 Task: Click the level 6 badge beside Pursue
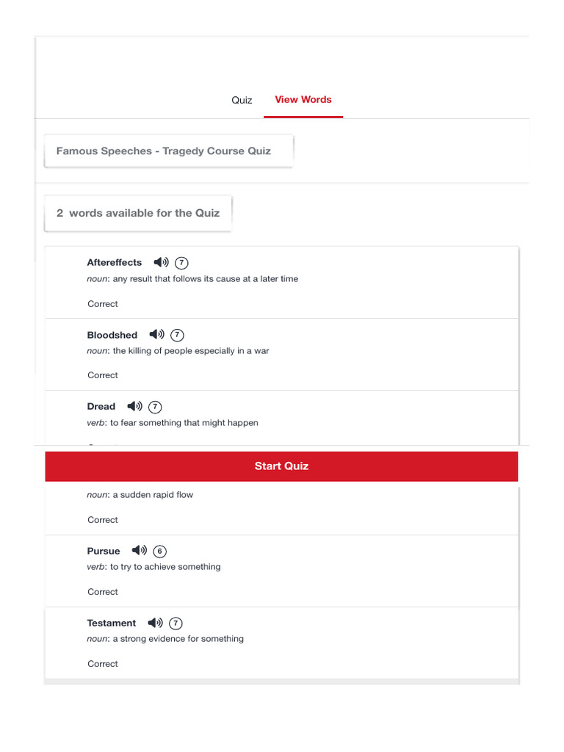(x=159, y=552)
